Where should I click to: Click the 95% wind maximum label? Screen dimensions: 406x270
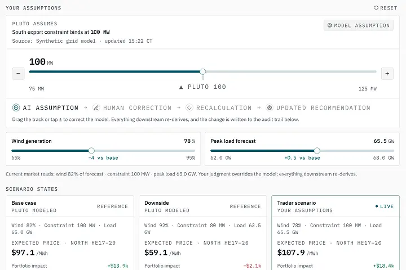click(x=191, y=158)
